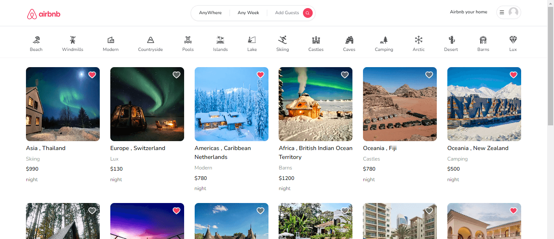
Task: Click the Countryside category label
Action: [150, 49]
